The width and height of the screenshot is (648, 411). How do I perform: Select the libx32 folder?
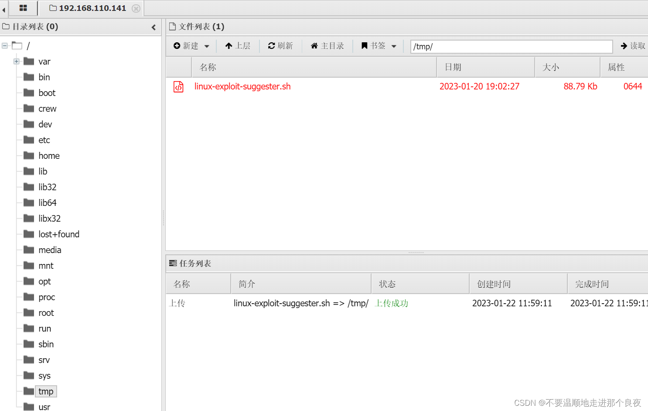49,219
